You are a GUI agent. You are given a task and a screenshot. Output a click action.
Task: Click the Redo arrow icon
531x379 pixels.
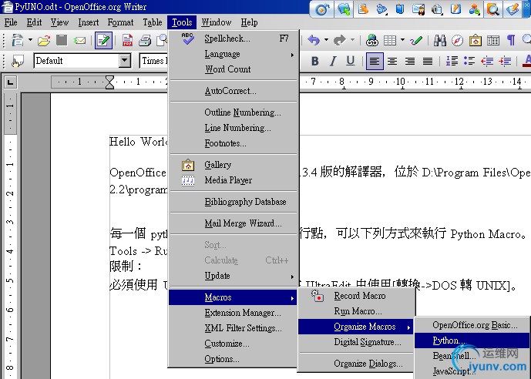tap(340, 40)
